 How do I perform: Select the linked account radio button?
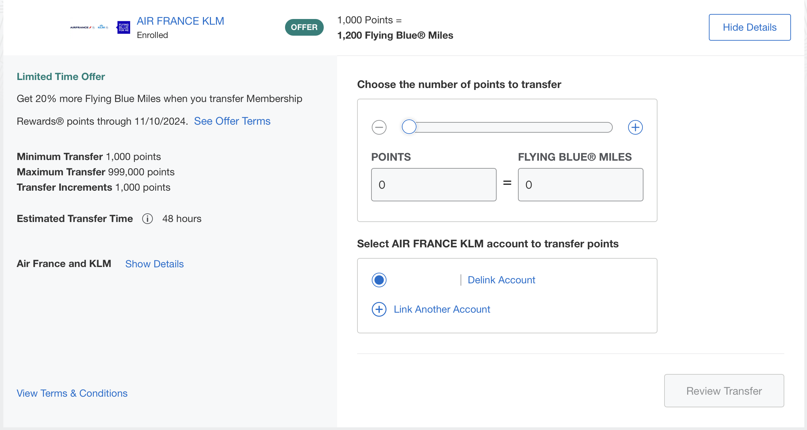click(379, 280)
